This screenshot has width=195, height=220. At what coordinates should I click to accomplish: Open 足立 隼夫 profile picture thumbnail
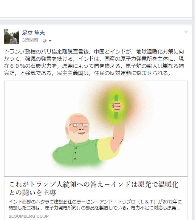click(12, 37)
